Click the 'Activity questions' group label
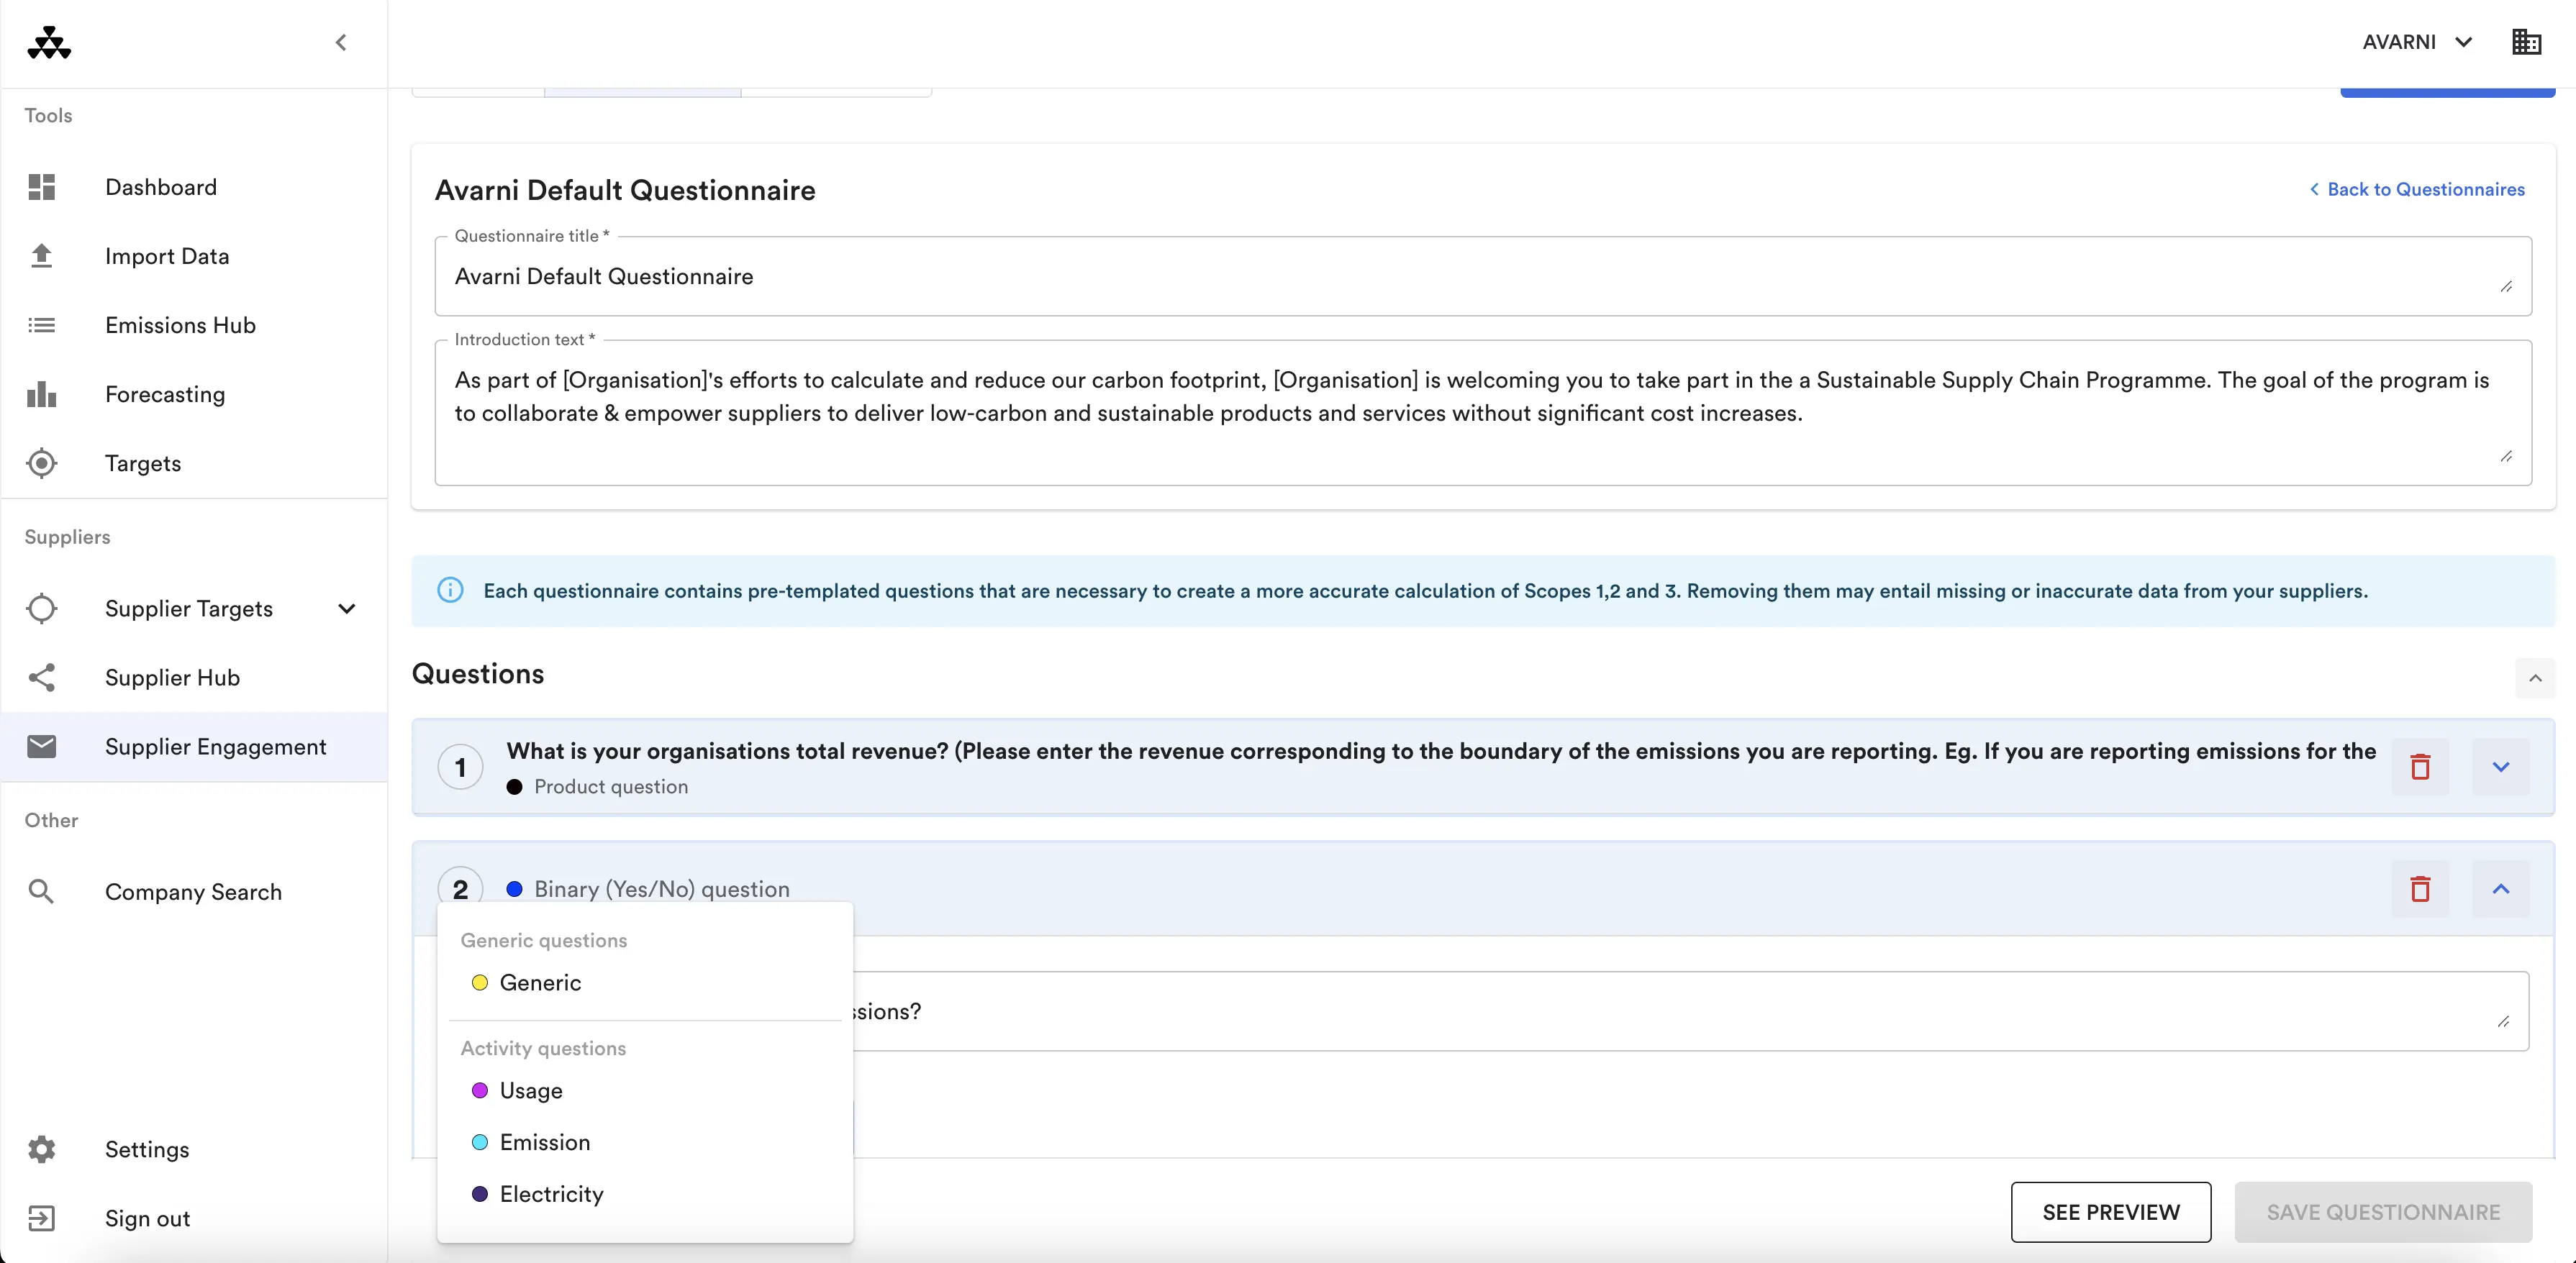Image resolution: width=2576 pixels, height=1263 pixels. [x=543, y=1048]
